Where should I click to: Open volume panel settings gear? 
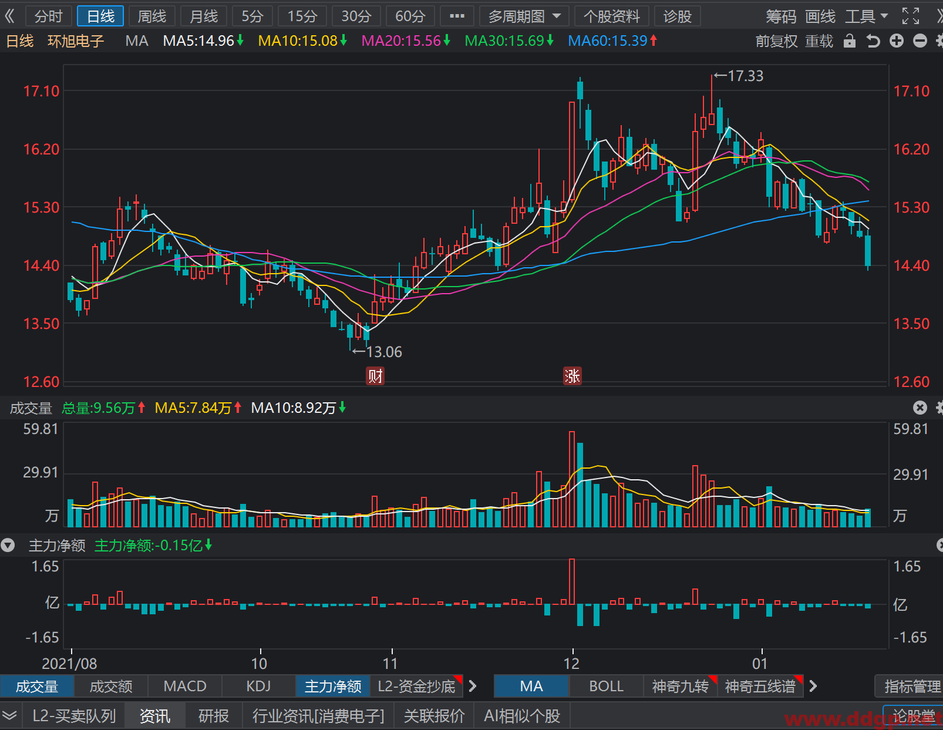tap(939, 408)
